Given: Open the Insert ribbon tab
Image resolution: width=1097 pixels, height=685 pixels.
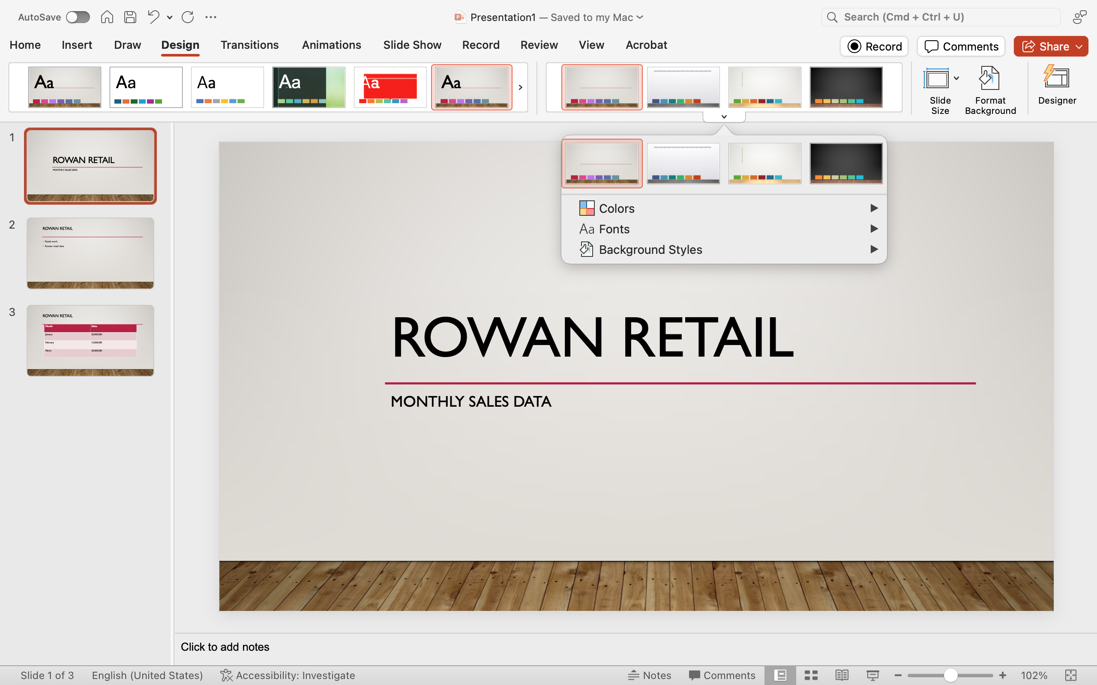Looking at the screenshot, I should click(x=77, y=45).
